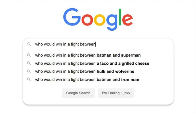Focus the search query input field
This screenshot has width=196, height=114.
pyautogui.click(x=131, y=44)
